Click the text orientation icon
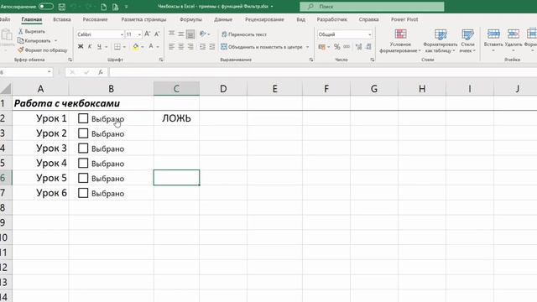537x302 pixels. (203, 34)
